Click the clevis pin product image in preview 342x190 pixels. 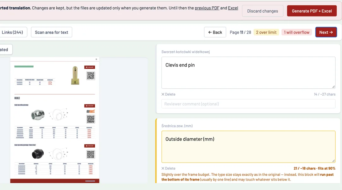pos(75,75)
